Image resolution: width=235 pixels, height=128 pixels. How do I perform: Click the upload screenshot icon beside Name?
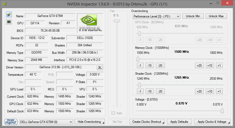pyautogui.click(x=9, y=15)
